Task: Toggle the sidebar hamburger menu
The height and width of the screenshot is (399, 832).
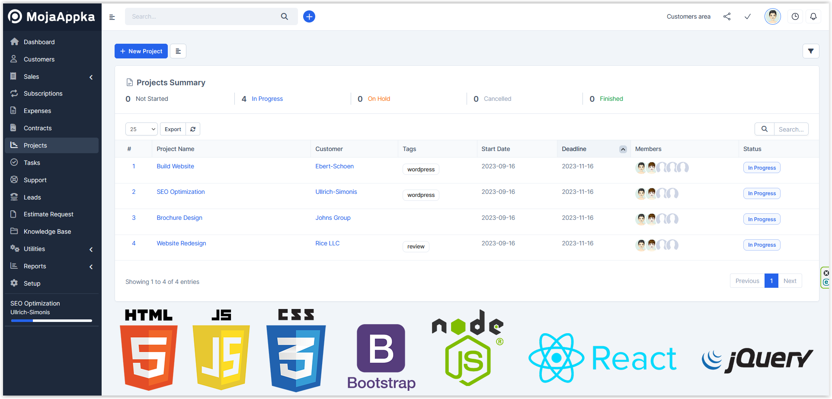Action: coord(112,17)
